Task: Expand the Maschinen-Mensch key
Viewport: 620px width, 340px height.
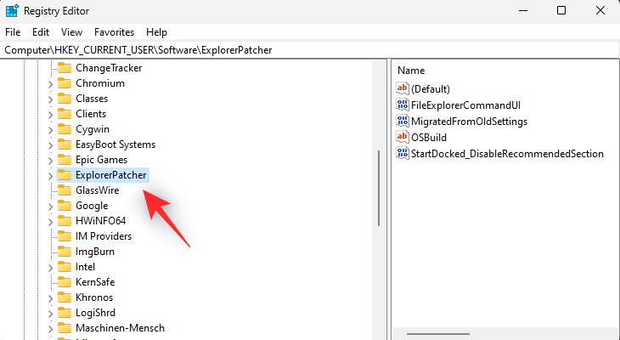Action: 50,329
